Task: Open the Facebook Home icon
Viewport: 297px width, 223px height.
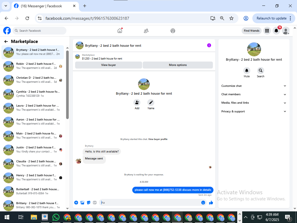Action: click(x=120, y=31)
